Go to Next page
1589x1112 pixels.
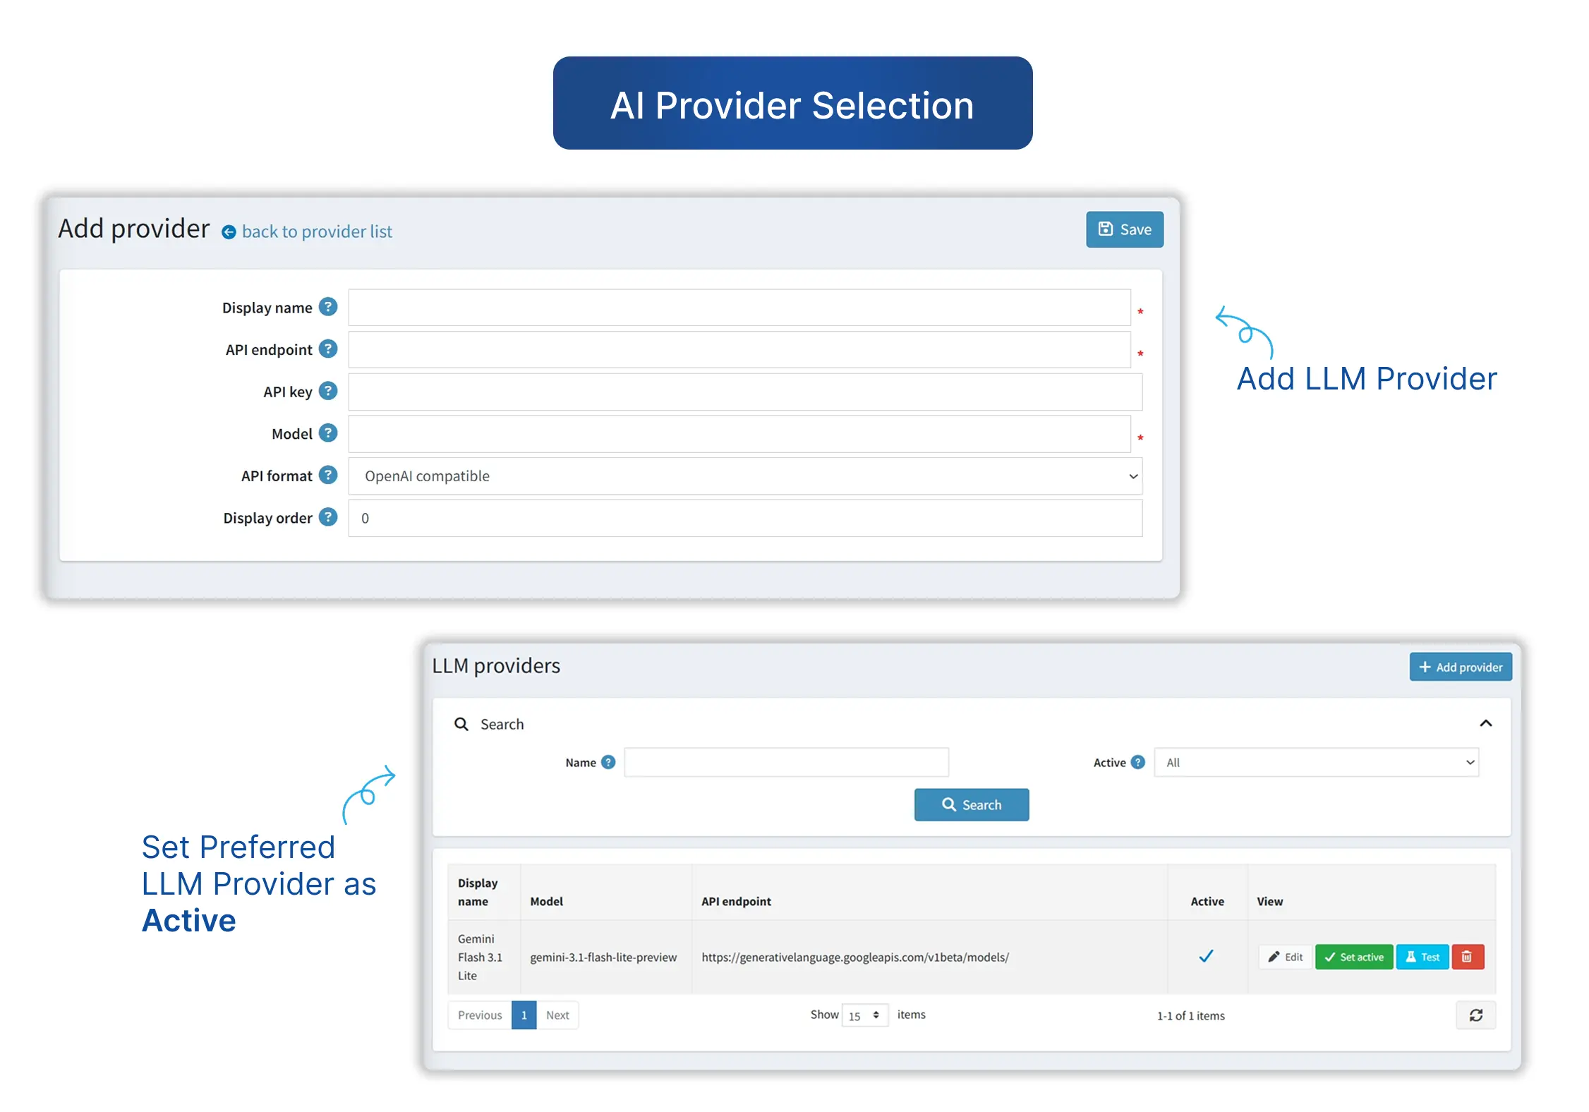point(557,1015)
